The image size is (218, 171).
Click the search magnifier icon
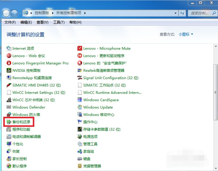coord(214,13)
